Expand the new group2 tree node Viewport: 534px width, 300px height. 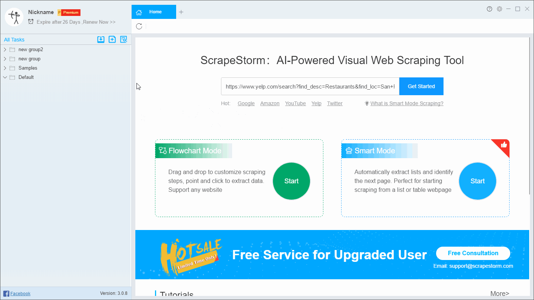pyautogui.click(x=5, y=50)
